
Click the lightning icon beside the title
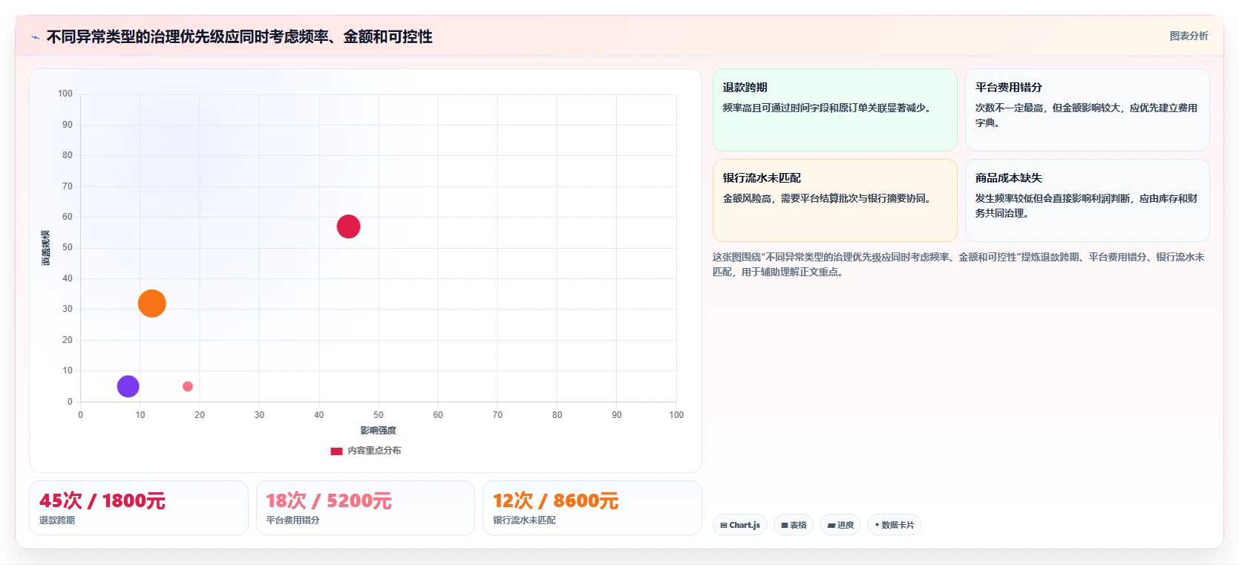click(x=35, y=37)
